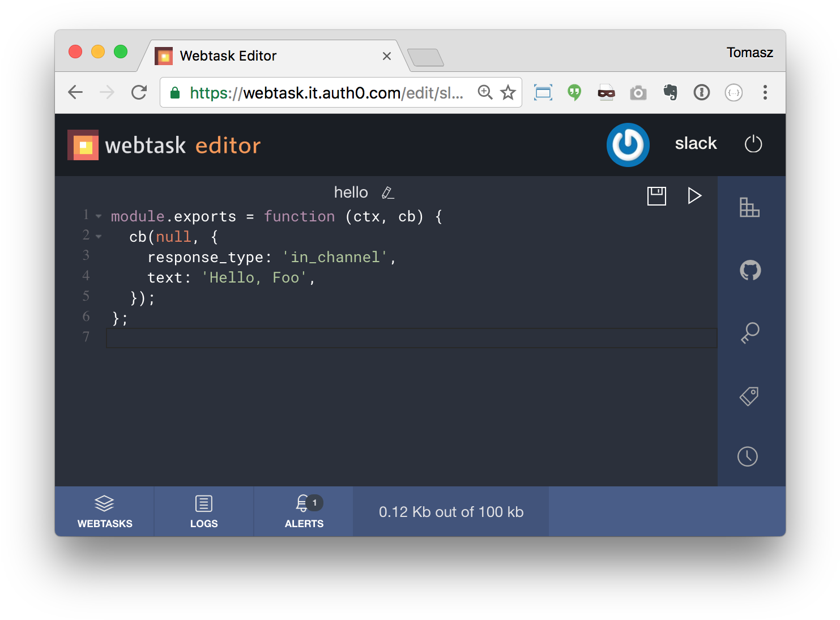840x620 pixels.
Task: Open the WEBTASKS list panel
Action: pos(104,511)
